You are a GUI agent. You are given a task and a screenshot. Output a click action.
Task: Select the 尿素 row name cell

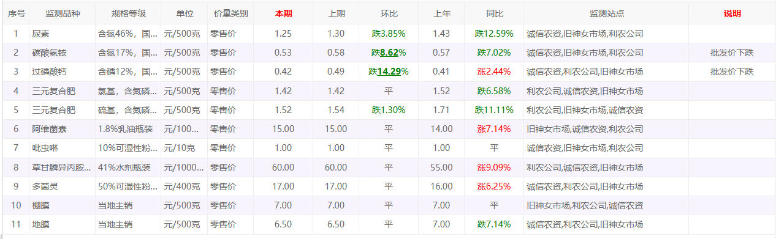(63, 34)
